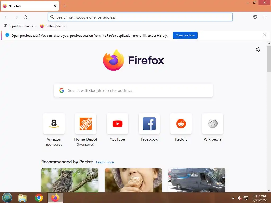Show hidden system tray icons

point(233,198)
